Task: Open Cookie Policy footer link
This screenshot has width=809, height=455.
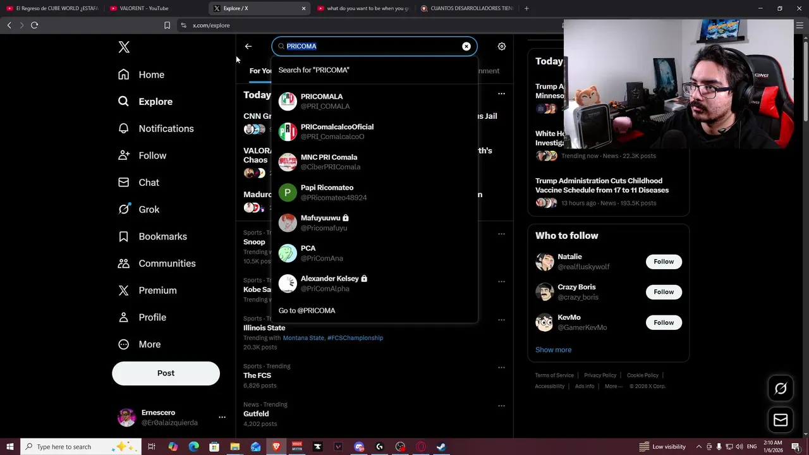Action: [642, 375]
